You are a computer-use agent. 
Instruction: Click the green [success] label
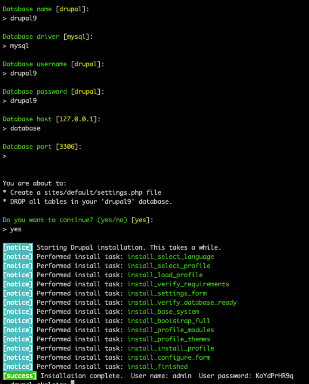19,376
